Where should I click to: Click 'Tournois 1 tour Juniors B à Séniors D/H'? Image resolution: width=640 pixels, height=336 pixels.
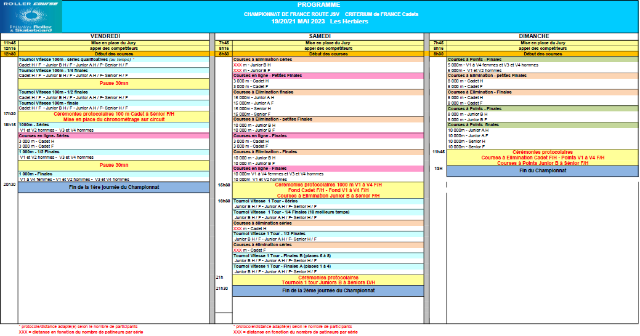328,282
